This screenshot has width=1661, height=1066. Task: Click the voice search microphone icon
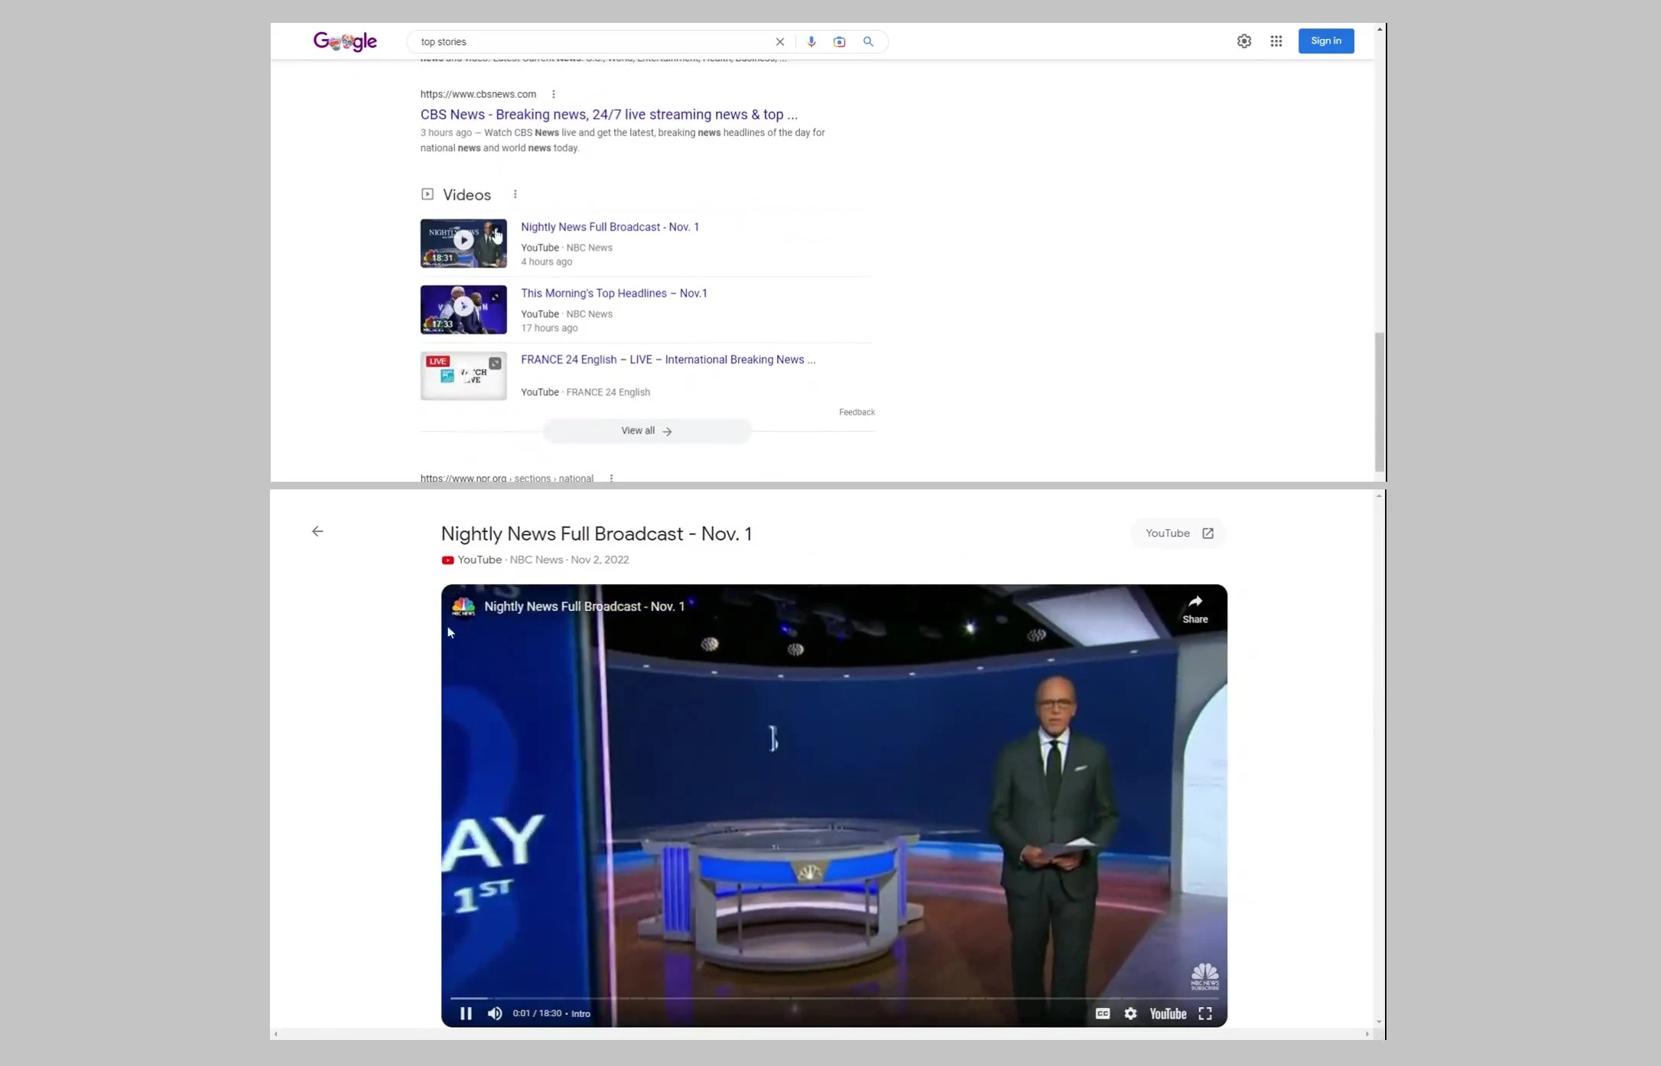811,42
